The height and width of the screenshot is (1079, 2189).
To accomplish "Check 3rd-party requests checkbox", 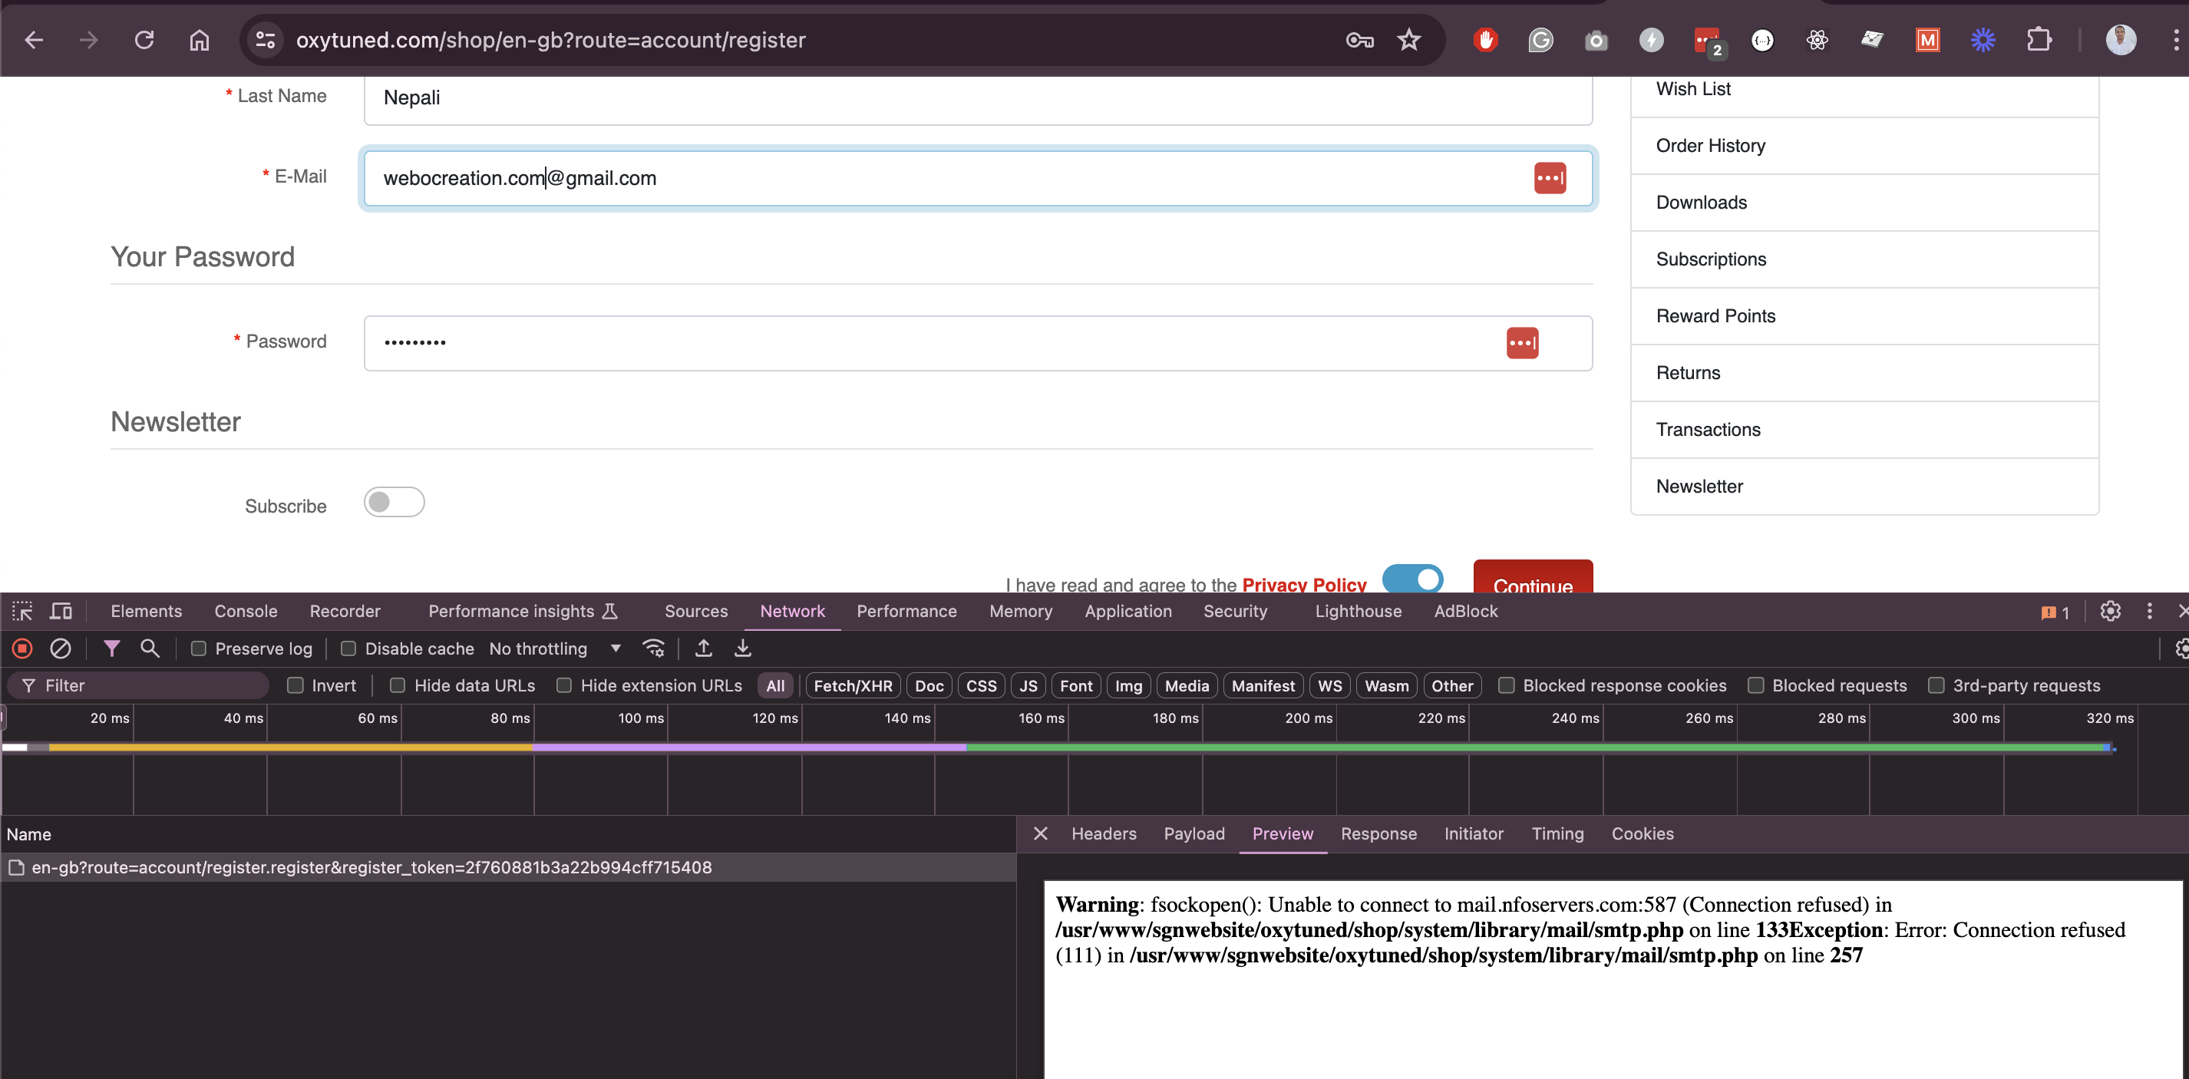I will pos(1936,685).
